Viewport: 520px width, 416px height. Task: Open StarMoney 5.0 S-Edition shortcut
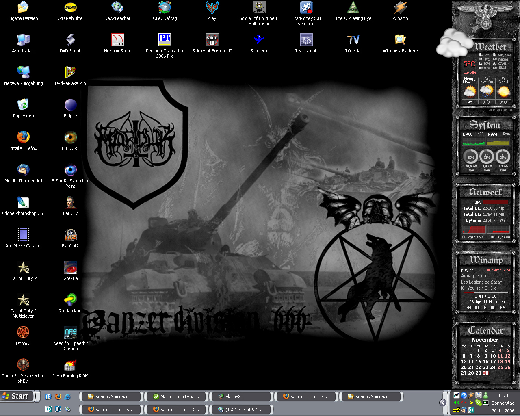point(306,13)
